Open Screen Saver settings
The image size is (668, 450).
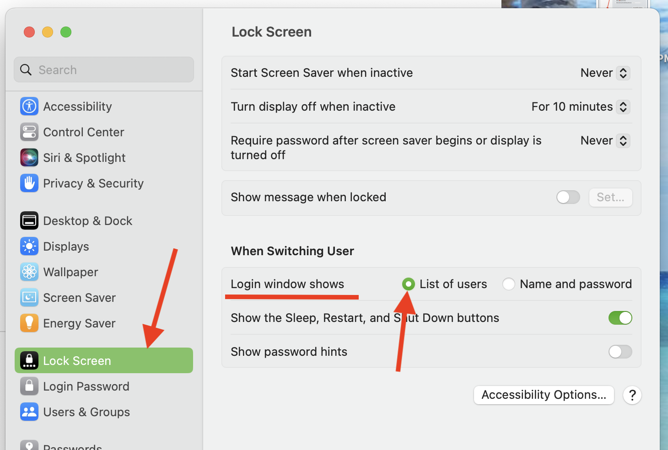(x=29, y=297)
